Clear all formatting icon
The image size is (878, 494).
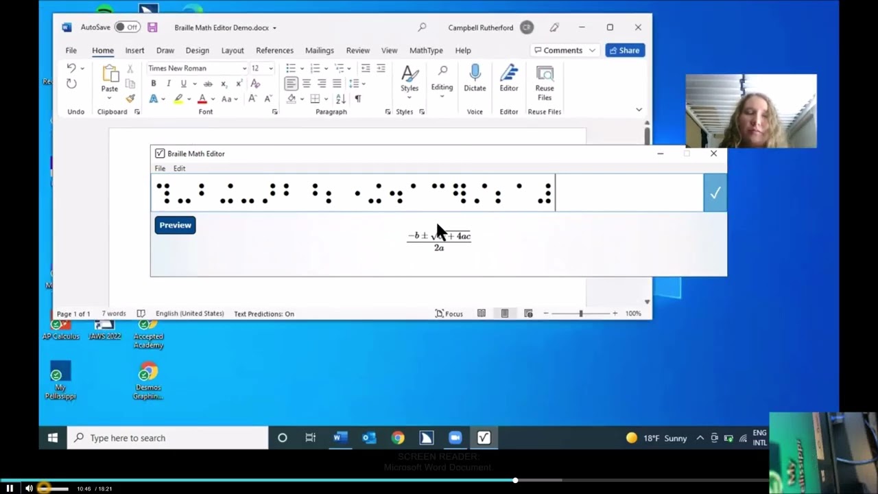coord(255,84)
